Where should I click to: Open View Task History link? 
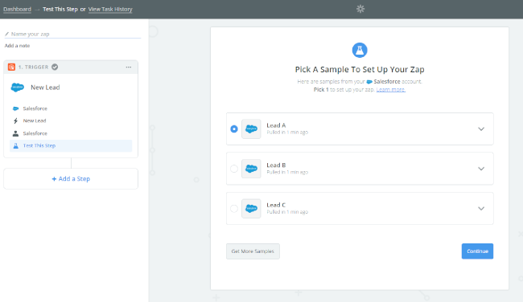[110, 10]
